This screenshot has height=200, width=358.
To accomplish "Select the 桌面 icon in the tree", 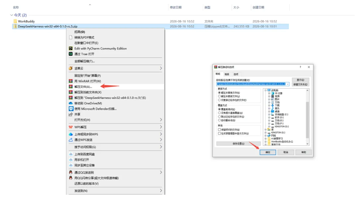I will tap(272, 111).
